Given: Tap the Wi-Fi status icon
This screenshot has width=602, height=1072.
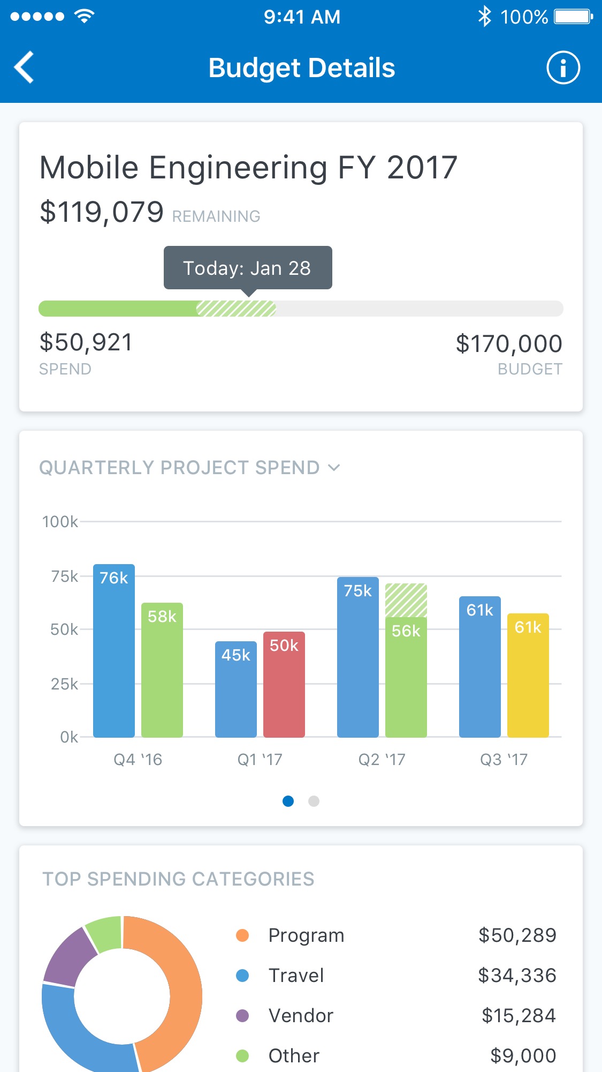Looking at the screenshot, I should click(84, 16).
